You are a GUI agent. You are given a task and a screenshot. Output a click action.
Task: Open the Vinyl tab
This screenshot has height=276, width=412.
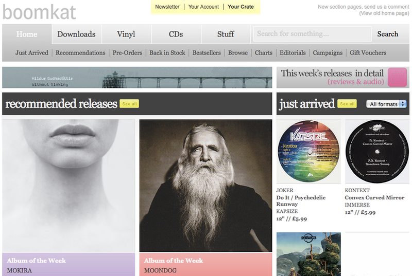click(x=126, y=34)
